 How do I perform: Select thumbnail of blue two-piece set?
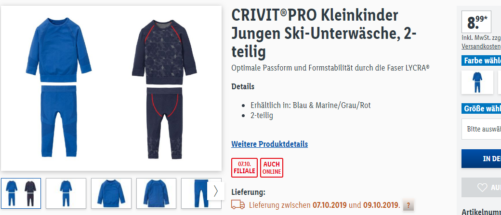tap(66, 193)
